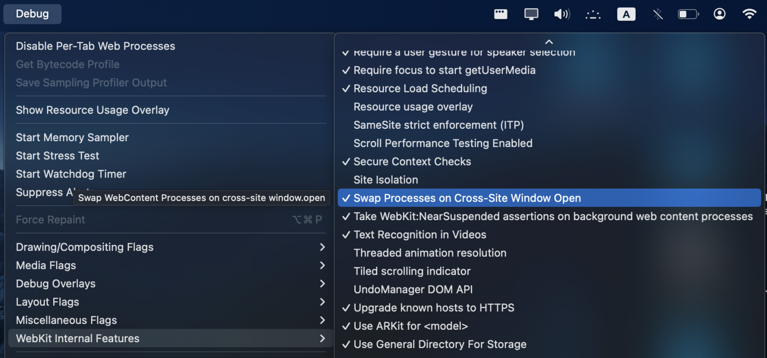This screenshot has width=767, height=358.
Task: Click the keyboard viewer icon in menu bar
Action: (x=500, y=14)
